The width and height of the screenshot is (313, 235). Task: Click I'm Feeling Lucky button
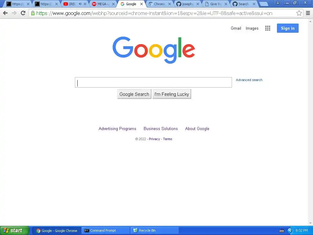tap(172, 94)
